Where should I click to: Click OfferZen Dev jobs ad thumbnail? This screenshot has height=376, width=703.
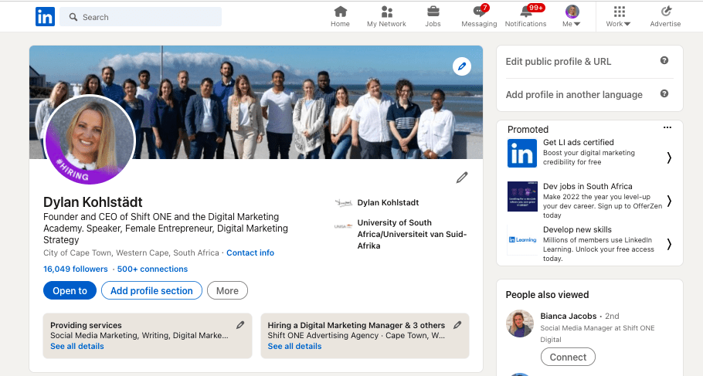522,196
